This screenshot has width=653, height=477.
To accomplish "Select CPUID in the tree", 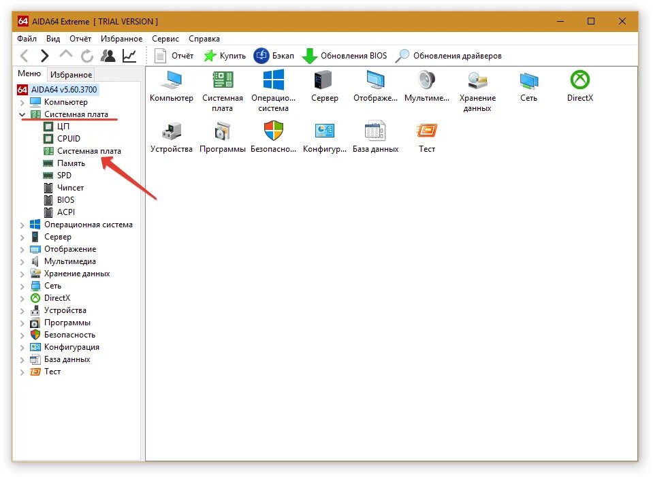I will (62, 139).
